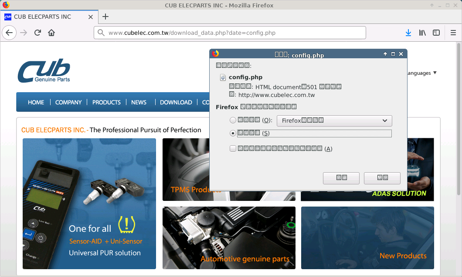
Task: Close the CUB ELECPARTS INC tab
Action: pos(91,17)
